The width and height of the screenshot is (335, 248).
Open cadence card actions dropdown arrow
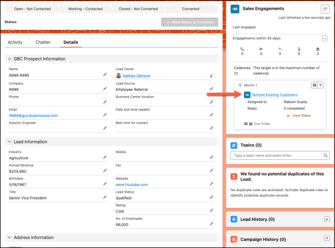click(321, 85)
